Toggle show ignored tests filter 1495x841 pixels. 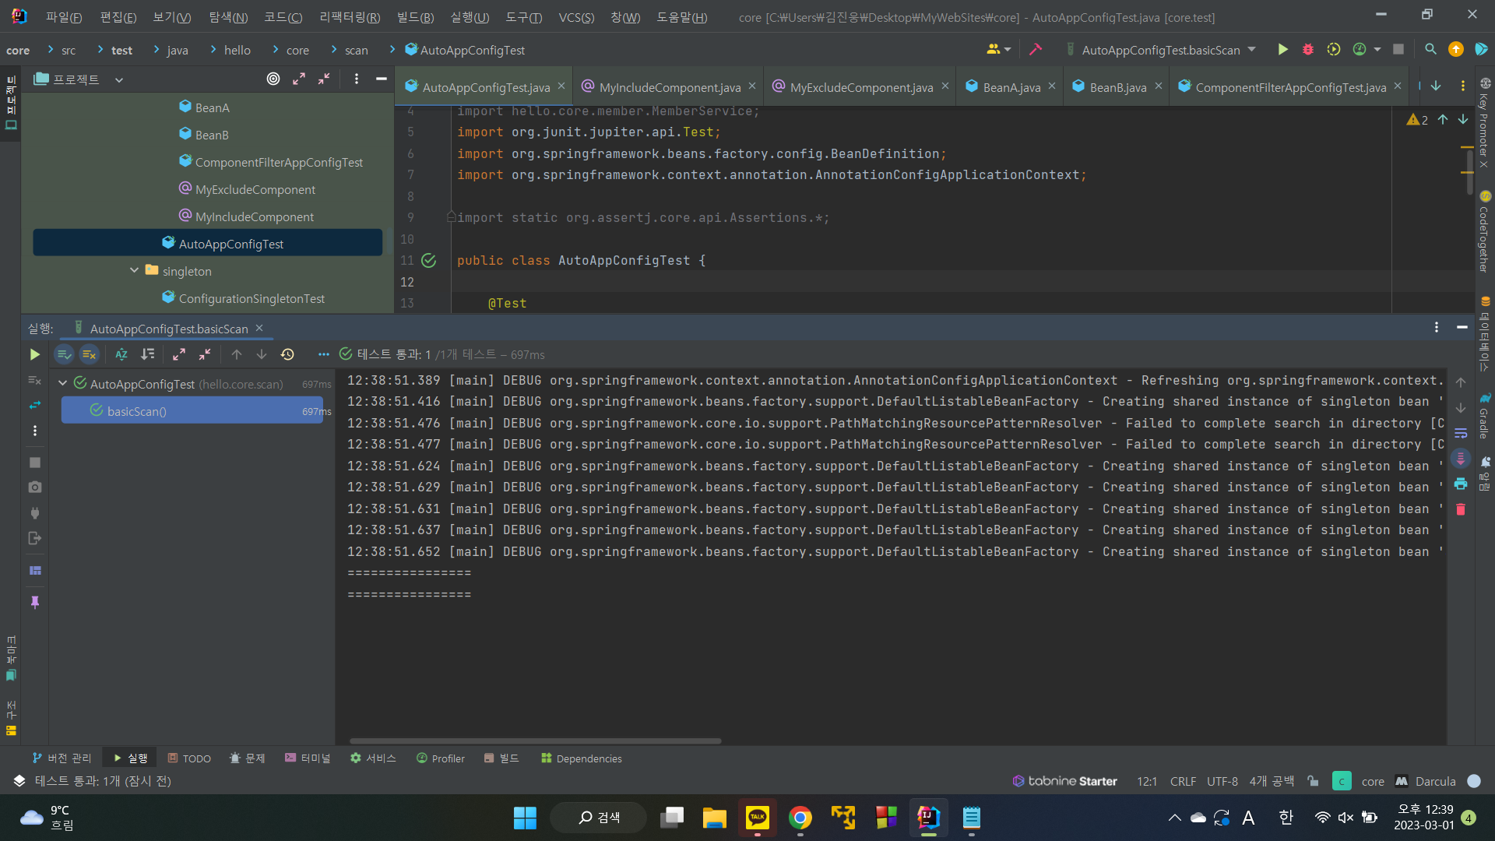pos(90,354)
